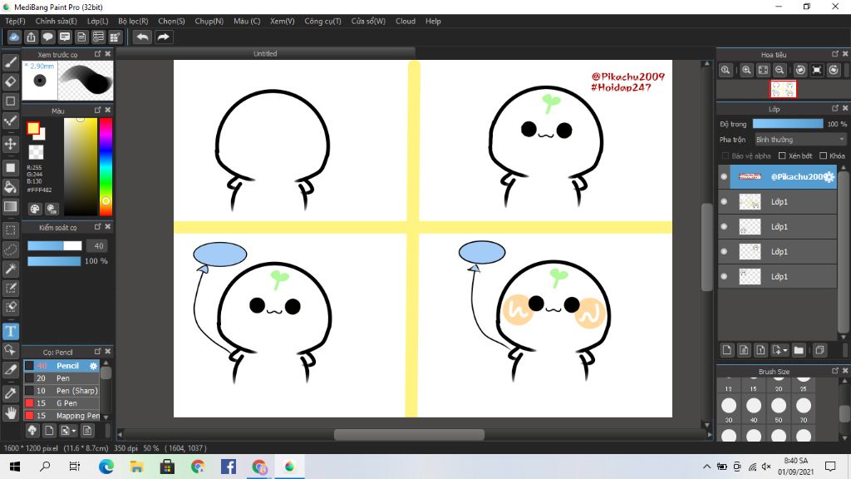Select the Pen (Sharp) brush
The image size is (851, 479).
click(61, 391)
